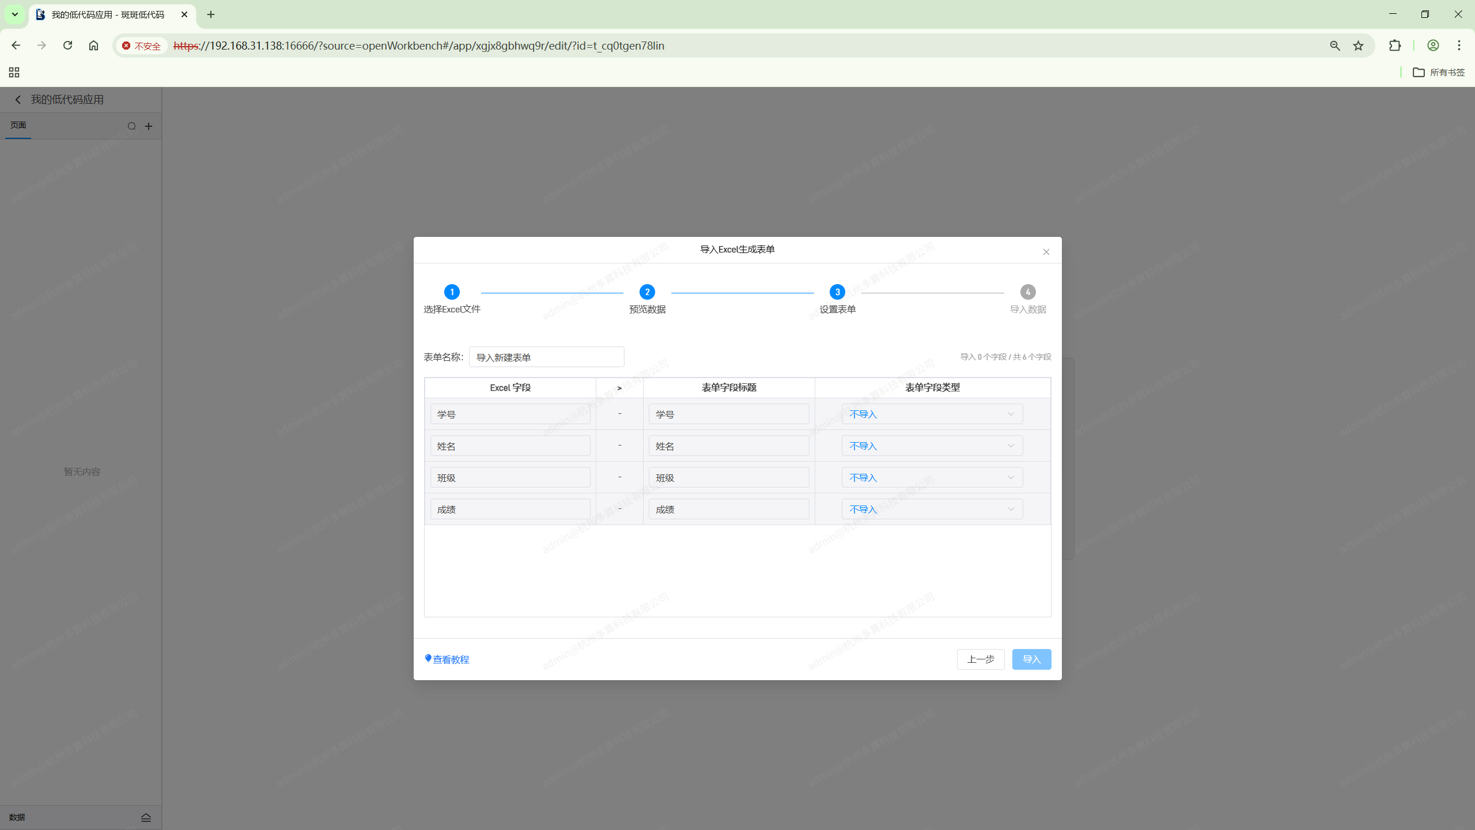Open field type dropdown for 学号

(932, 414)
